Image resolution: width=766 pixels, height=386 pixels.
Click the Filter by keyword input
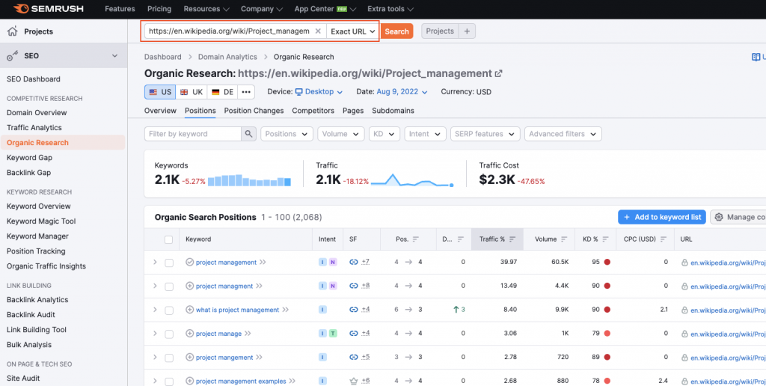click(193, 134)
